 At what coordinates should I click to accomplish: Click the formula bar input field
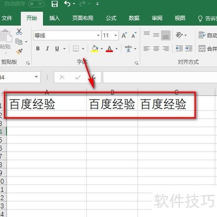pos(160,77)
